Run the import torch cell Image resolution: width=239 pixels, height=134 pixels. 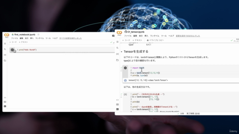tap(125, 68)
